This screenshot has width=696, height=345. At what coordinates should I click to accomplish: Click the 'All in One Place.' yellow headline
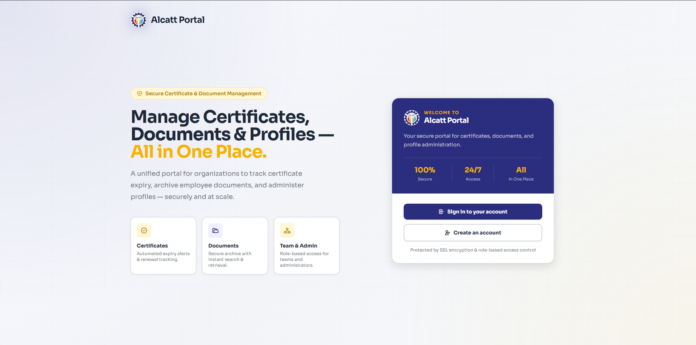[199, 151]
